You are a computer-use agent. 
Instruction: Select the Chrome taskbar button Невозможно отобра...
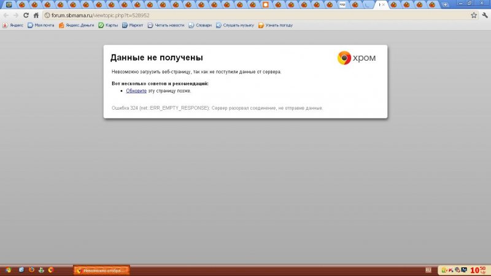coord(101,270)
